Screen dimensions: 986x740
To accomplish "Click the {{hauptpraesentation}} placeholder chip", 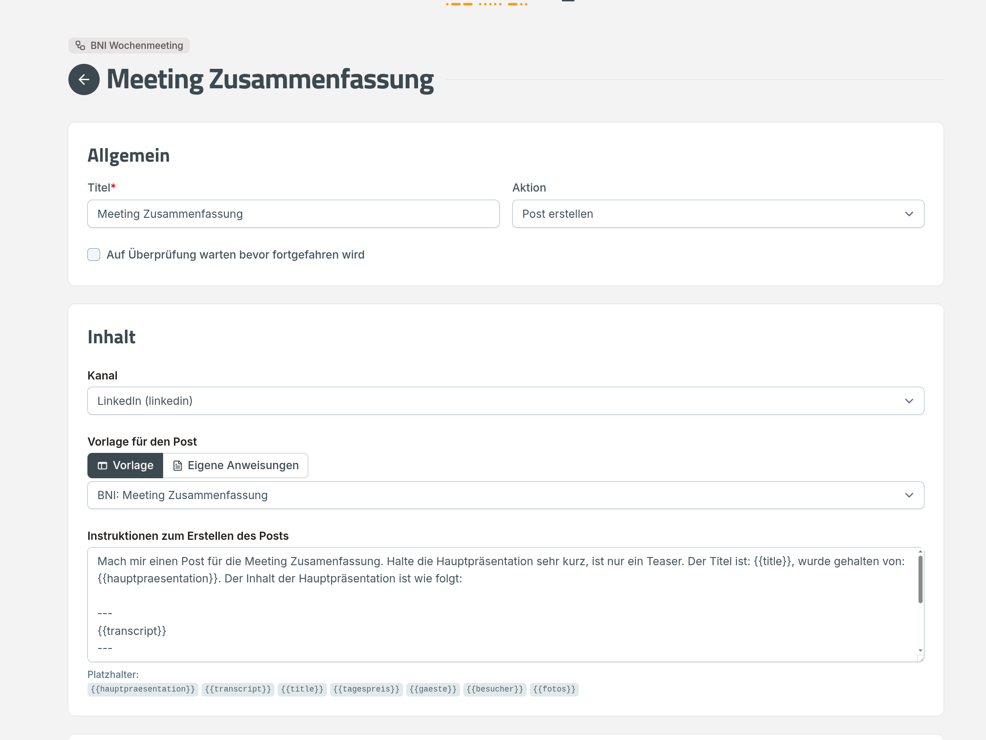I will coord(143,689).
